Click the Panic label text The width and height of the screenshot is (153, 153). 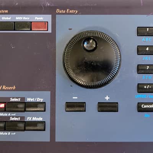(39, 18)
